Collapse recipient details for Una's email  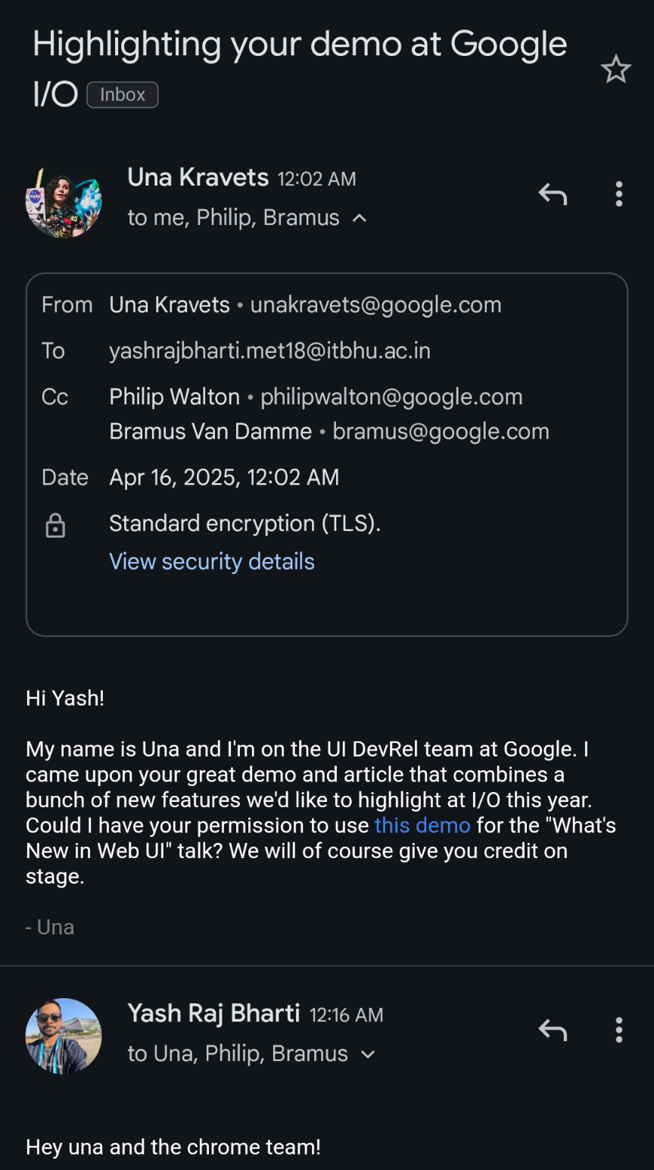tap(360, 218)
